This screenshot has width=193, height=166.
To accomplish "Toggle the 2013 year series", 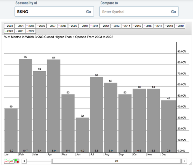I will (x=116, y=26).
